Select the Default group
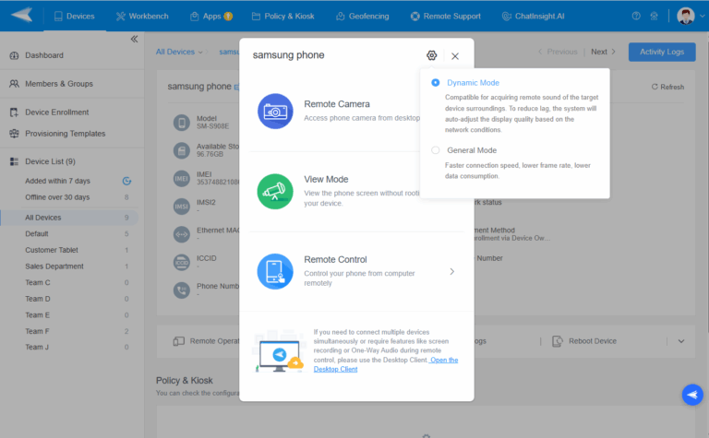 (37, 234)
